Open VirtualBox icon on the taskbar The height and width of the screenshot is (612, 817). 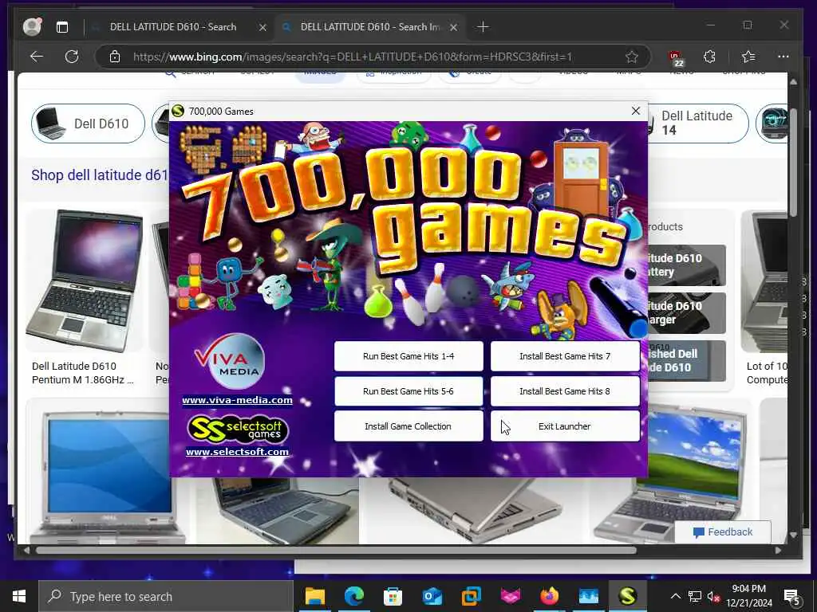471,596
